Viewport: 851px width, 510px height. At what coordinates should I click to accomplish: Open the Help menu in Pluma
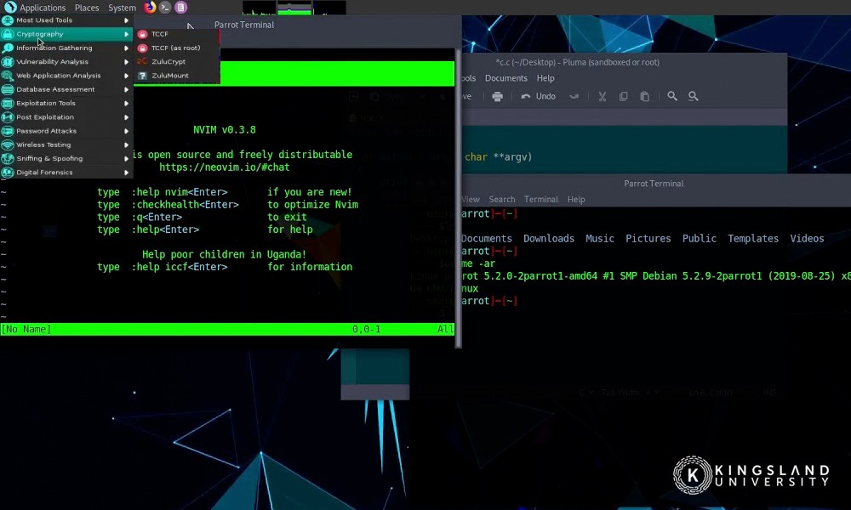point(545,78)
